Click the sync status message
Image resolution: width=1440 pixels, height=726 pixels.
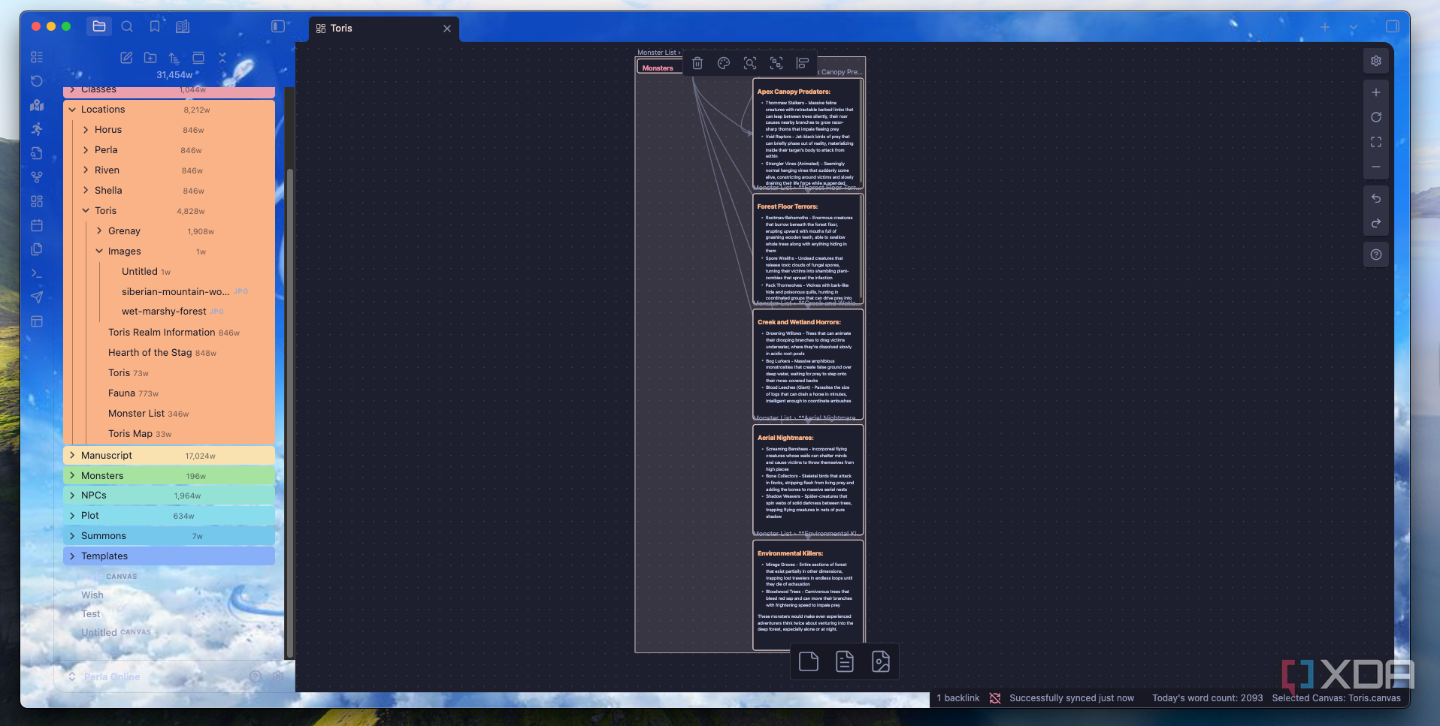pos(1072,698)
